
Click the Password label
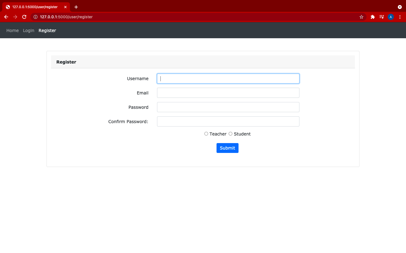pyautogui.click(x=138, y=107)
